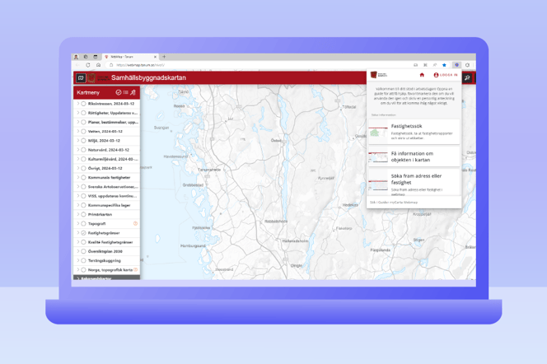Image resolution: width=547 pixels, height=364 pixels.
Task: Click the pin icon in Kartmeny header
Action: [x=133, y=92]
